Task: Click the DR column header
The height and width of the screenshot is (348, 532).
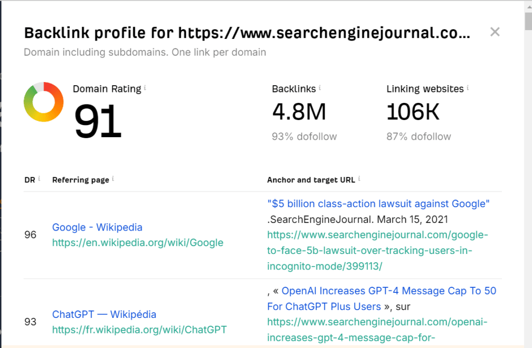Action: [x=30, y=180]
